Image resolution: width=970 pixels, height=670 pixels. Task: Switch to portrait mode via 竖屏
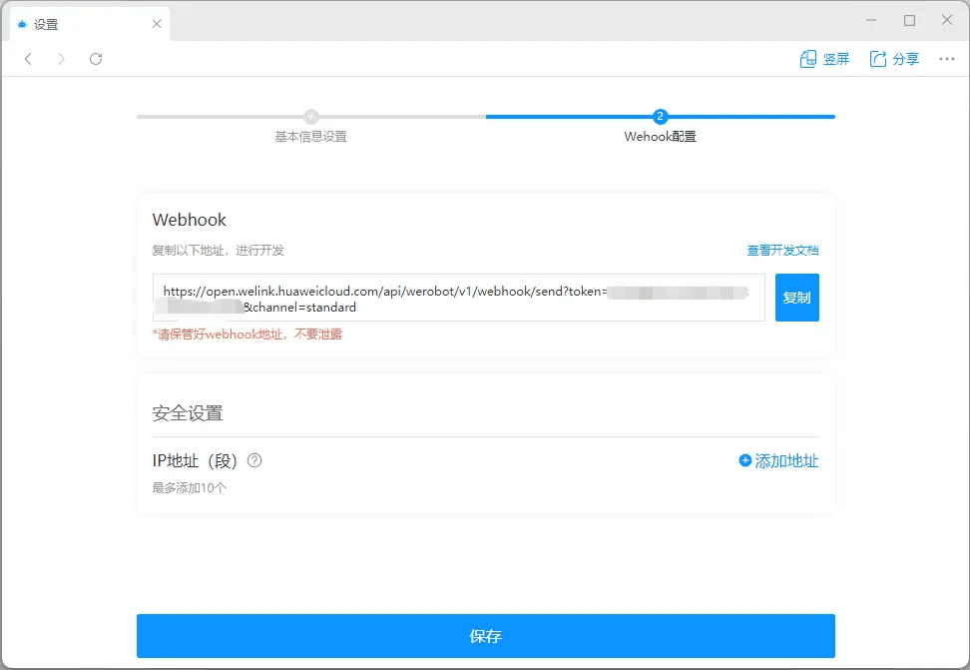coord(824,59)
